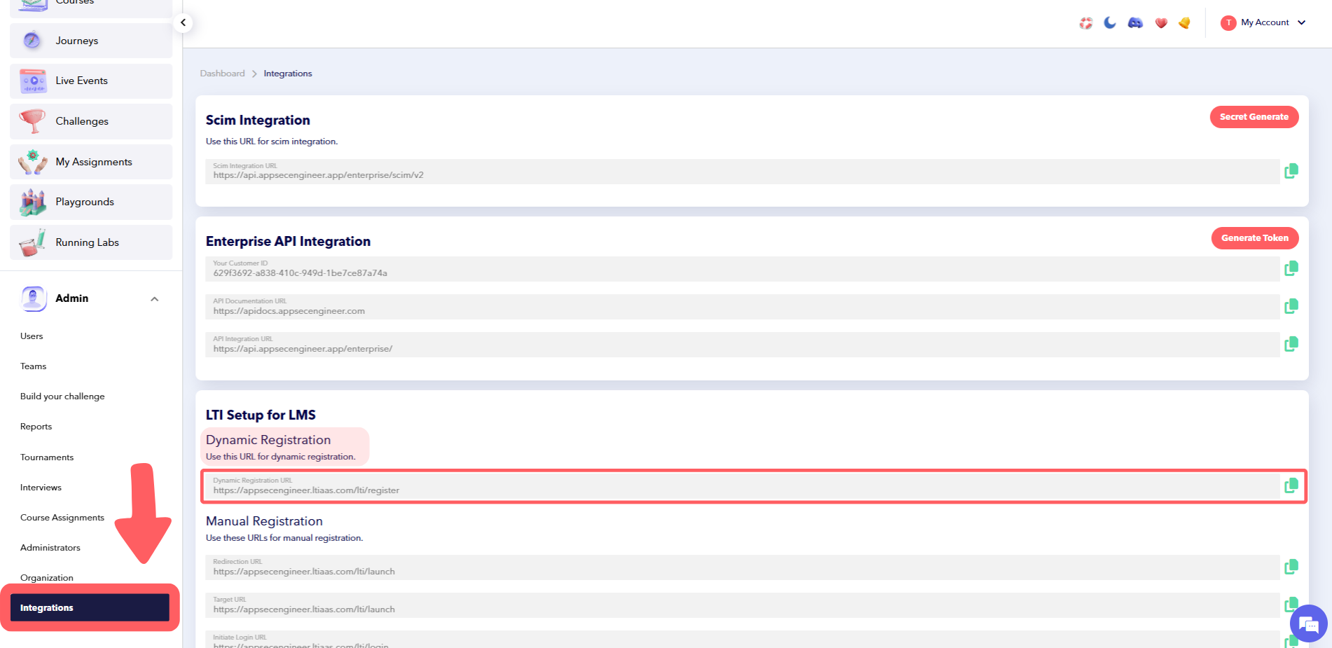
Task: Click the Secret Generate button
Action: tap(1254, 116)
